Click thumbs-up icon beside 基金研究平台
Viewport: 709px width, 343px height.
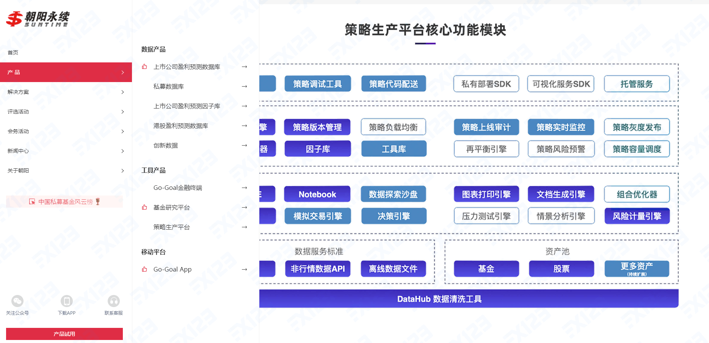(144, 207)
